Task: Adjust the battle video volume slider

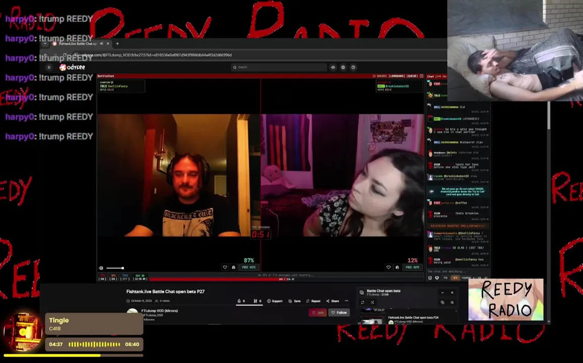Action: [115, 268]
